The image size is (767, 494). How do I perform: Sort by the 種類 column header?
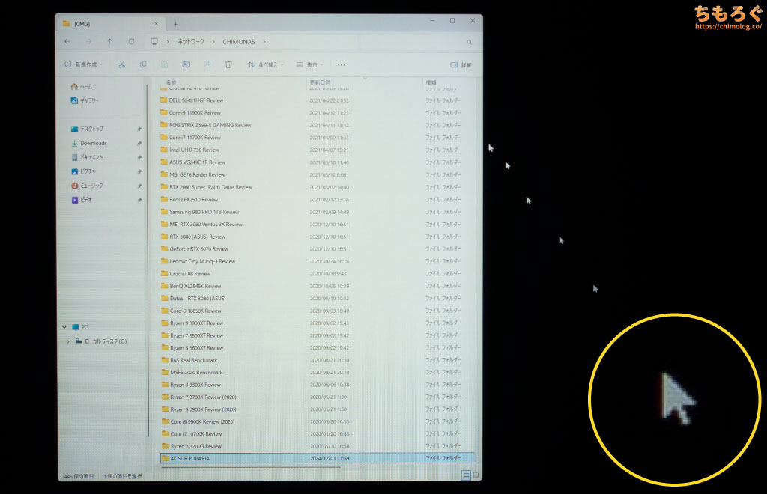pos(431,82)
